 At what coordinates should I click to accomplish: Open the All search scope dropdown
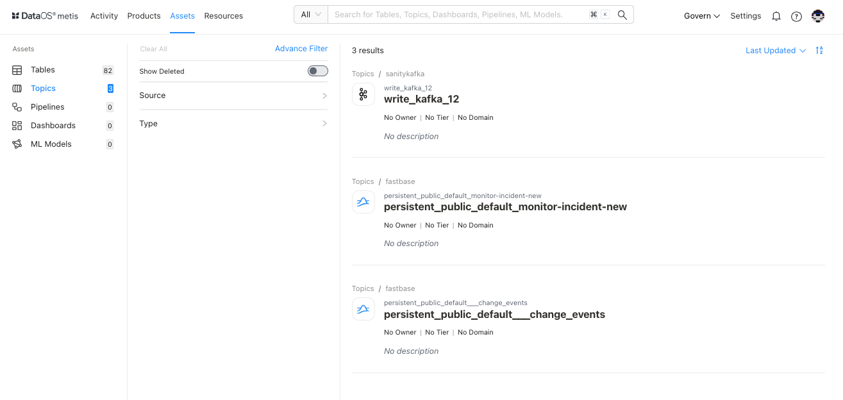pos(311,15)
